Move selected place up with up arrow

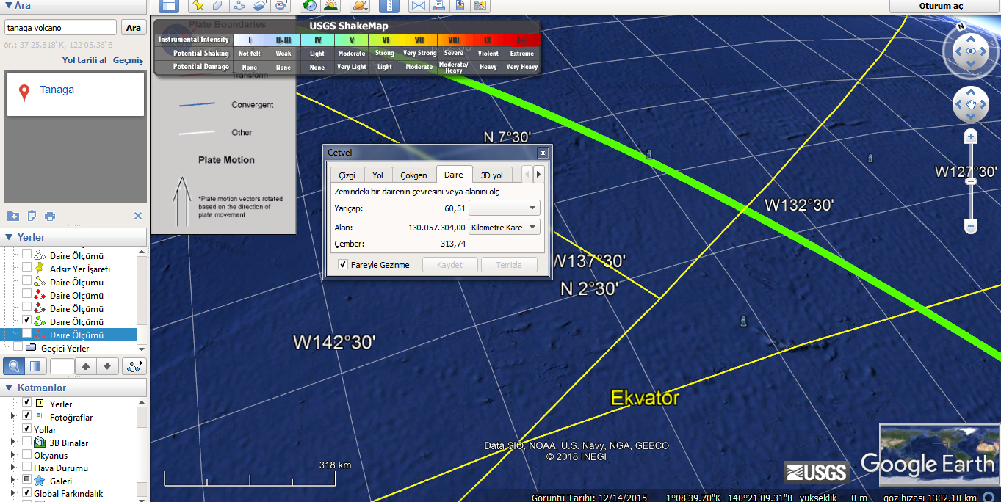click(x=86, y=365)
